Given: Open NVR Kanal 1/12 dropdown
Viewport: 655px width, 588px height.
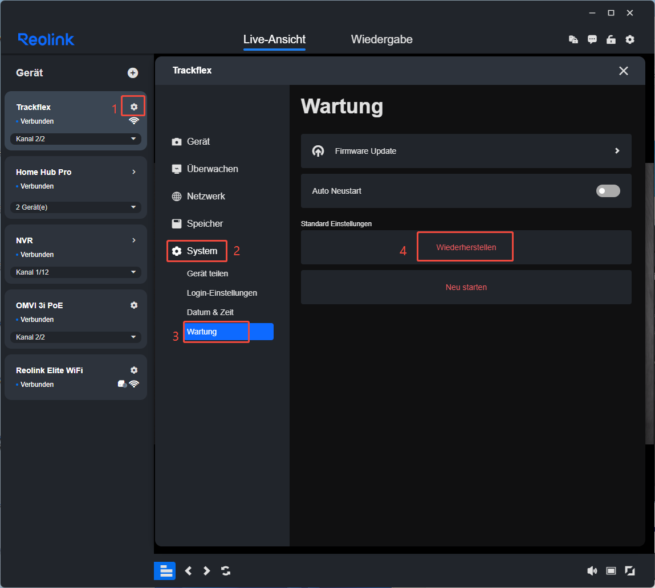Looking at the screenshot, I should tap(76, 272).
